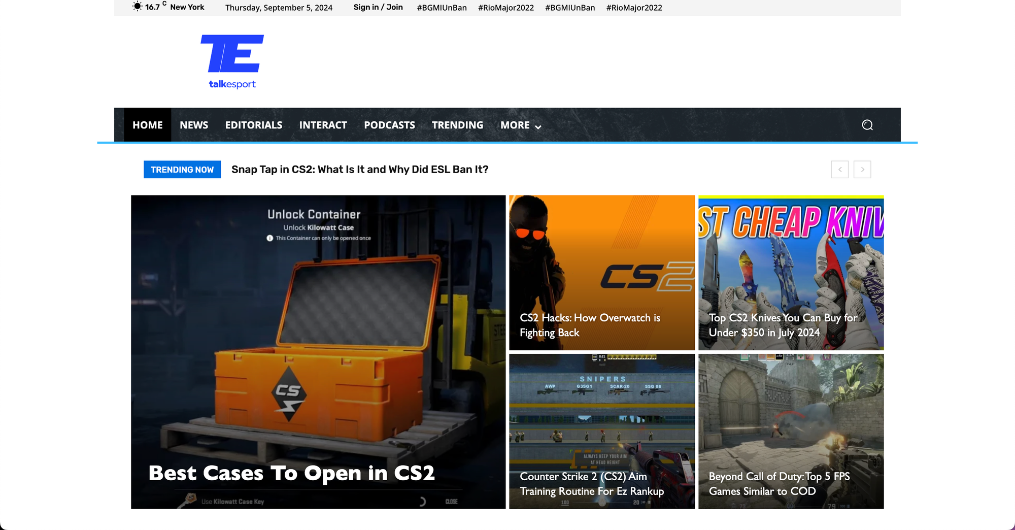Open the CS2 Aim Training Routine article
This screenshot has width=1015, height=530.
[x=602, y=432]
